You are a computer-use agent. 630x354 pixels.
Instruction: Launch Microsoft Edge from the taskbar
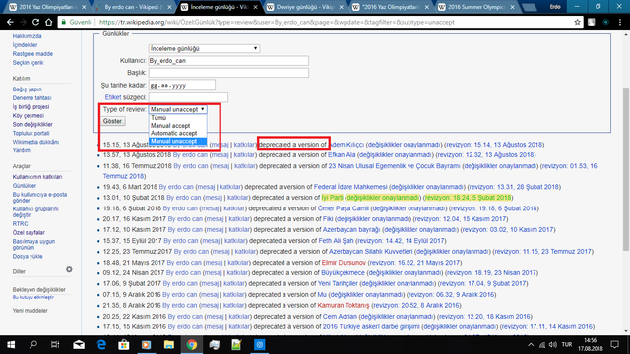pos(101,345)
